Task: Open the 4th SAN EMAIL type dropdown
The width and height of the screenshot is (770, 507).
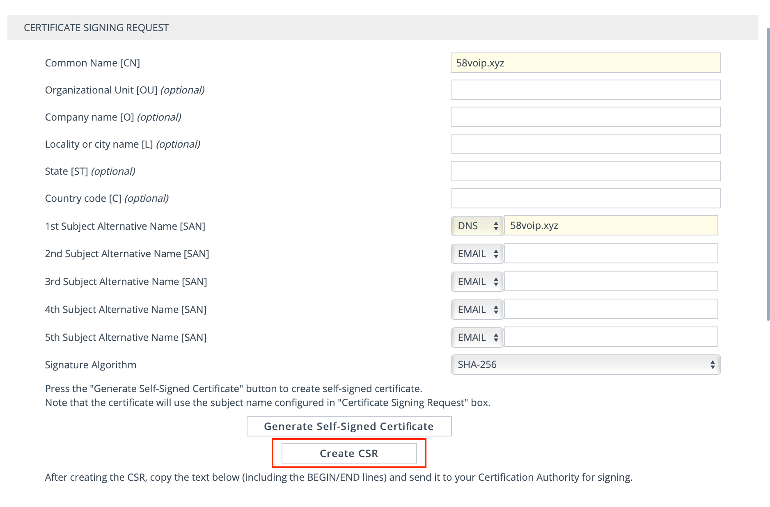Action: 477,310
